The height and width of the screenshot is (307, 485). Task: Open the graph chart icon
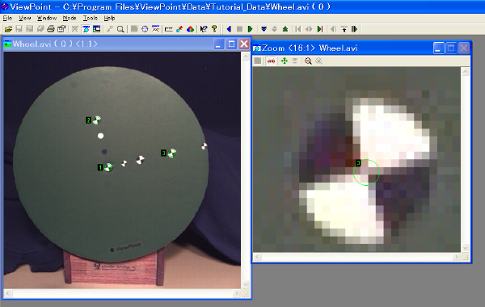tap(155, 29)
